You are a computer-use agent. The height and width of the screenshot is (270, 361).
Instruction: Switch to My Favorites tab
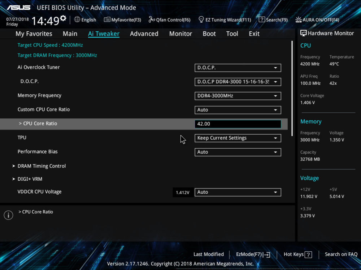coord(34,34)
